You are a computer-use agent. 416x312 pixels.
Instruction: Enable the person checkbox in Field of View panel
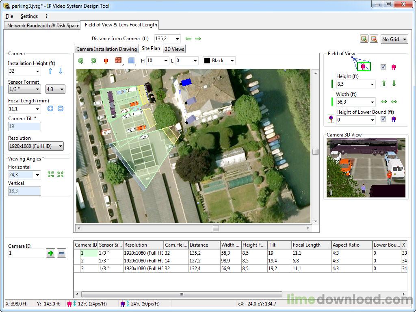(383, 67)
